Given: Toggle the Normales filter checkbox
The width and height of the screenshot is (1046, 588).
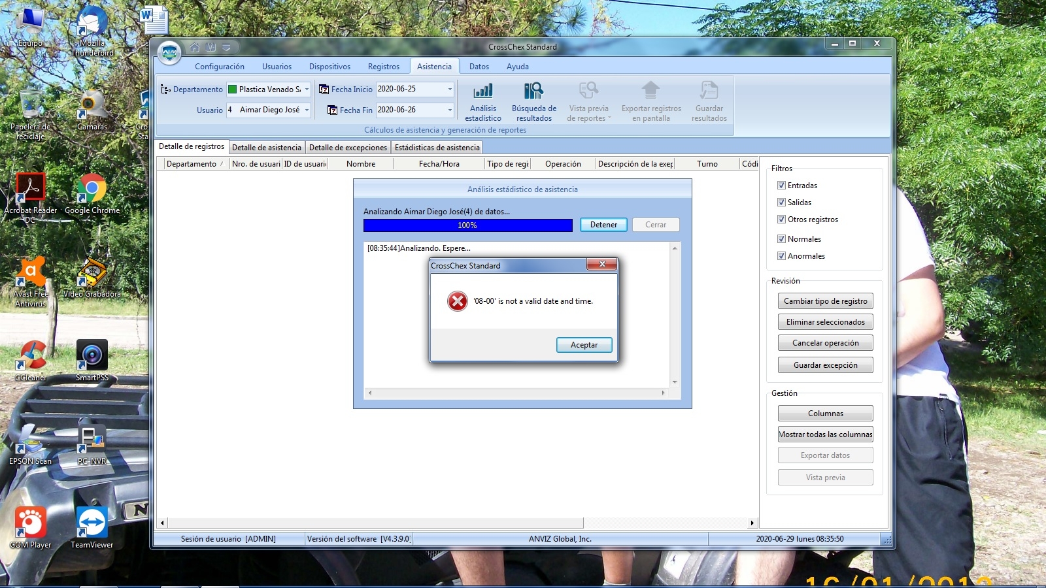Looking at the screenshot, I should (781, 239).
